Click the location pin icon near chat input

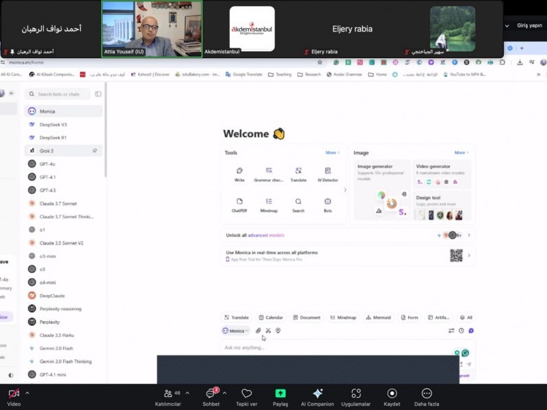coord(278,331)
